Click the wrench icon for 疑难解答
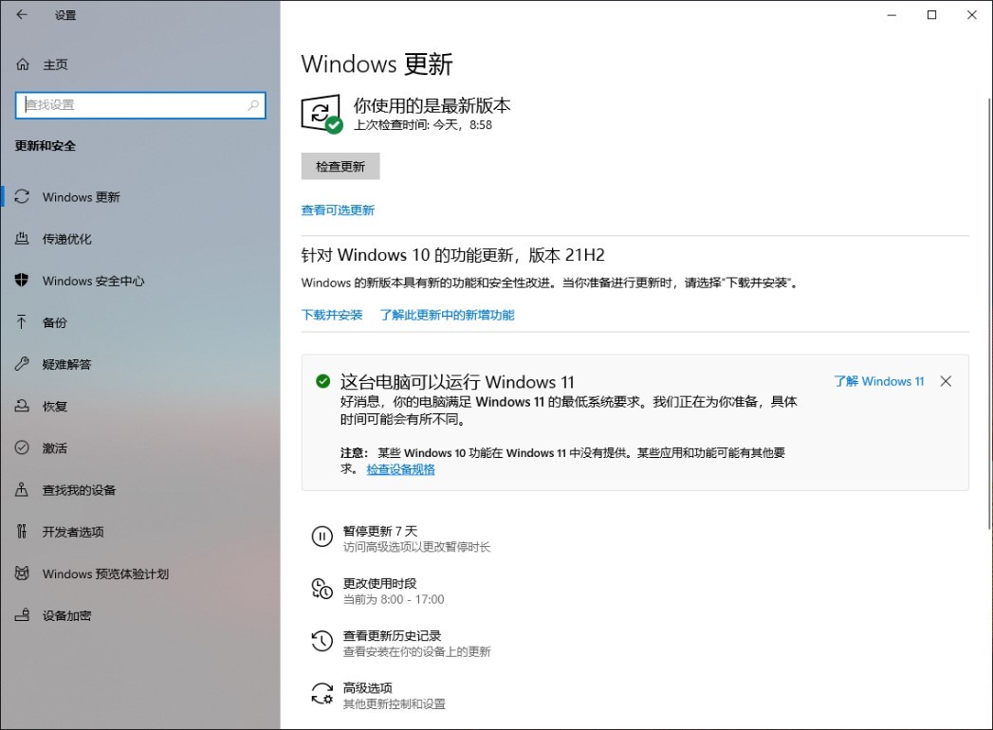Screen dimensions: 993x730 pyautogui.click(x=22, y=364)
